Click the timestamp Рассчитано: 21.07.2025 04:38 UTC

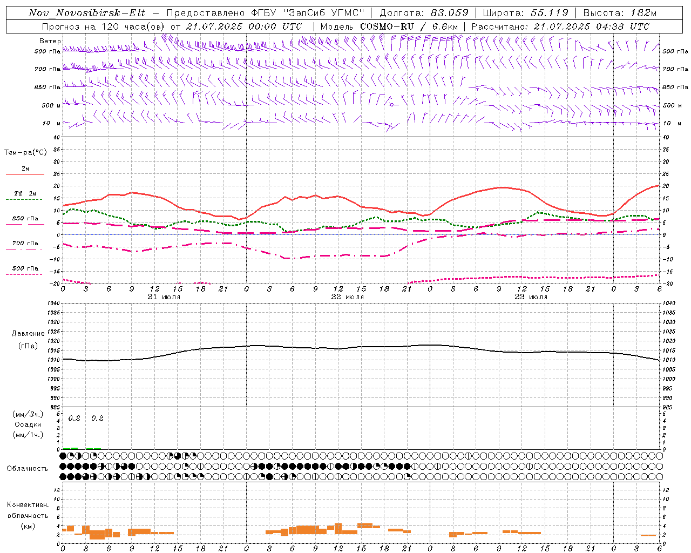click(560, 26)
